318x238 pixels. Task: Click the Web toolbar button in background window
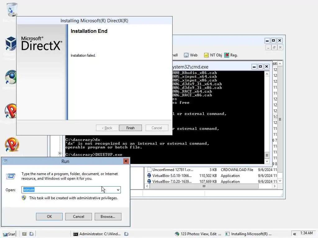(x=191, y=55)
